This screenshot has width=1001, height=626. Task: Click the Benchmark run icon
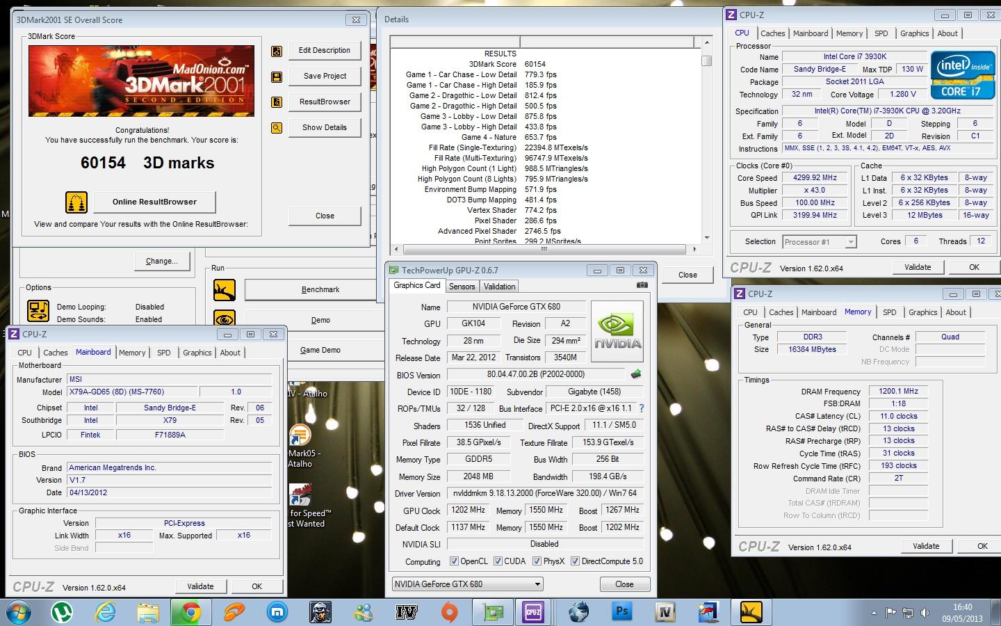point(225,290)
